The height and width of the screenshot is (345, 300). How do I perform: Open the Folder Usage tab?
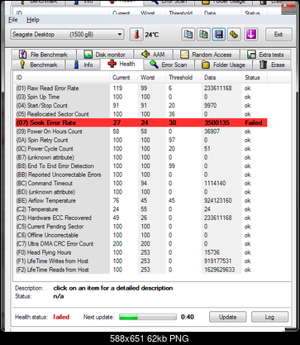coord(223,65)
